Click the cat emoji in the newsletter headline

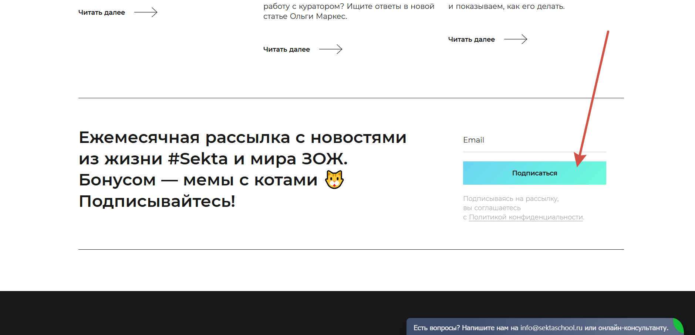coord(334,180)
